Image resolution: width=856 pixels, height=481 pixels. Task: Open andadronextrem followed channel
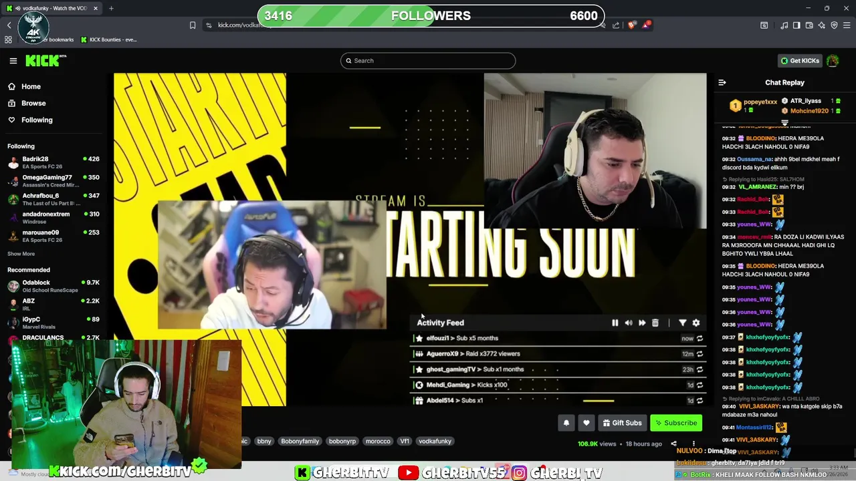(53, 217)
